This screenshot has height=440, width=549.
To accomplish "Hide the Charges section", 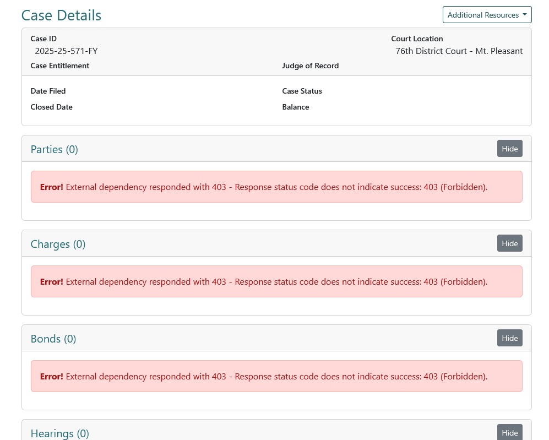I will [x=509, y=243].
